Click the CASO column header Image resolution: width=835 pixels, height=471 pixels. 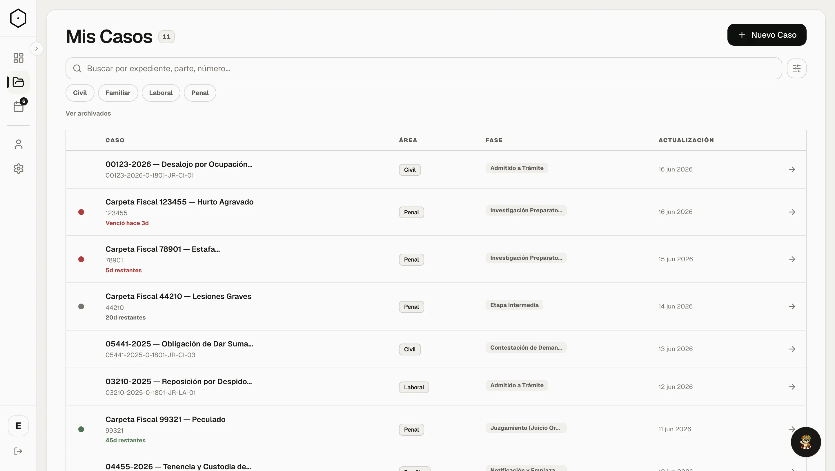(115, 140)
